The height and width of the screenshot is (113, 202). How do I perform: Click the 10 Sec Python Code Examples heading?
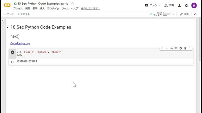coord(41,27)
